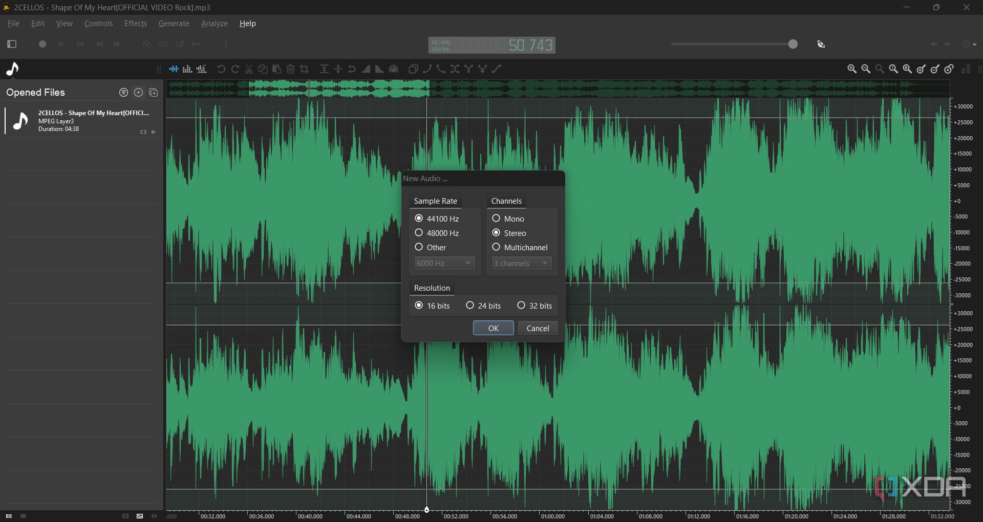Select 44100 Hz sample rate
Screen dimensions: 983x522
coord(437,219)
